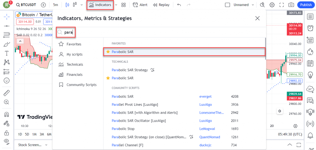Open the user profile avatar menu

pyautogui.click(x=7, y=5)
